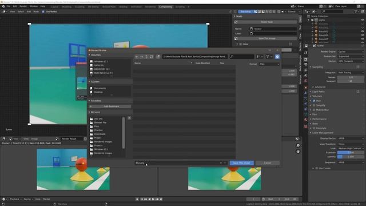
Task: Create a new folder in file browser
Action: pyautogui.click(x=158, y=57)
